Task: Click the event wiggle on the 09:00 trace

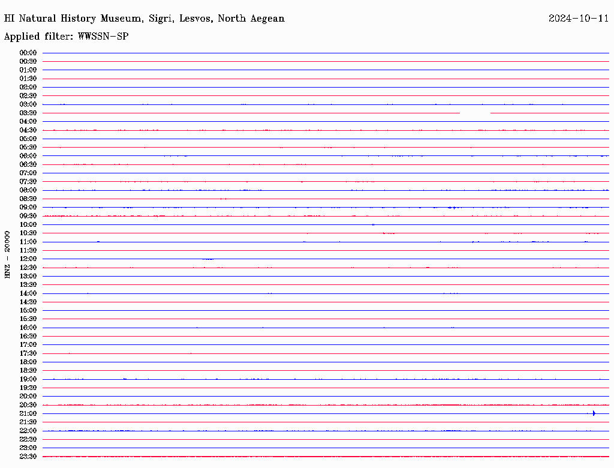Action: click(453, 208)
